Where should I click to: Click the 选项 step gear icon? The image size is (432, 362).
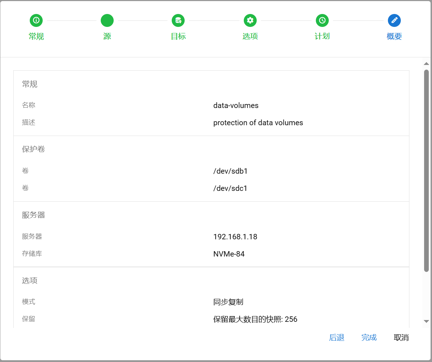point(250,20)
